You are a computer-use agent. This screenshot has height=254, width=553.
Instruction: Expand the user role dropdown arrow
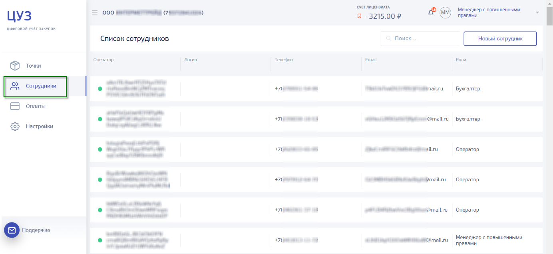pyautogui.click(x=537, y=12)
